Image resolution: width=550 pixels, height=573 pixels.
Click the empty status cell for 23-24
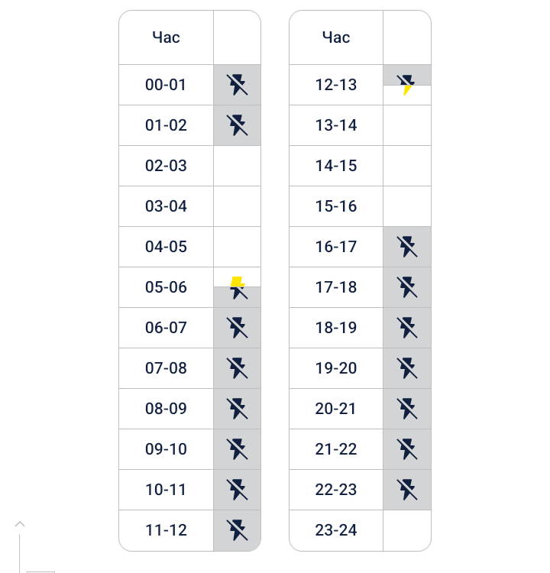coord(407,530)
